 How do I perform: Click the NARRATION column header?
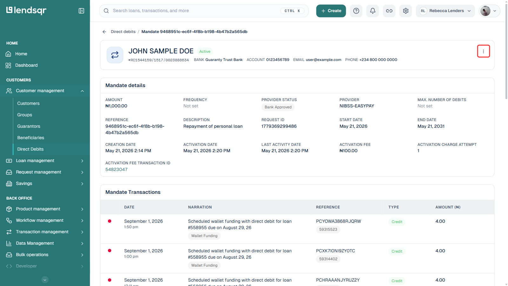[200, 207]
